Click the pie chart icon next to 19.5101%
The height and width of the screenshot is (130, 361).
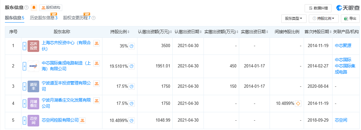[132, 66]
